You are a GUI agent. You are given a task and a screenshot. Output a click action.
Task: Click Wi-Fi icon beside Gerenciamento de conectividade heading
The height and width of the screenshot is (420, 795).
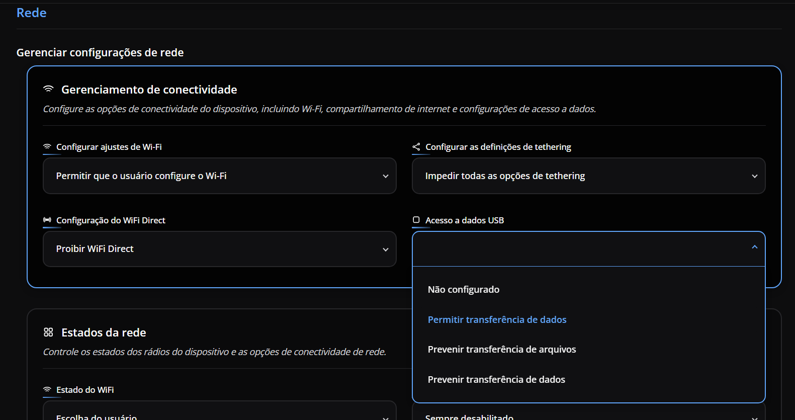point(48,89)
